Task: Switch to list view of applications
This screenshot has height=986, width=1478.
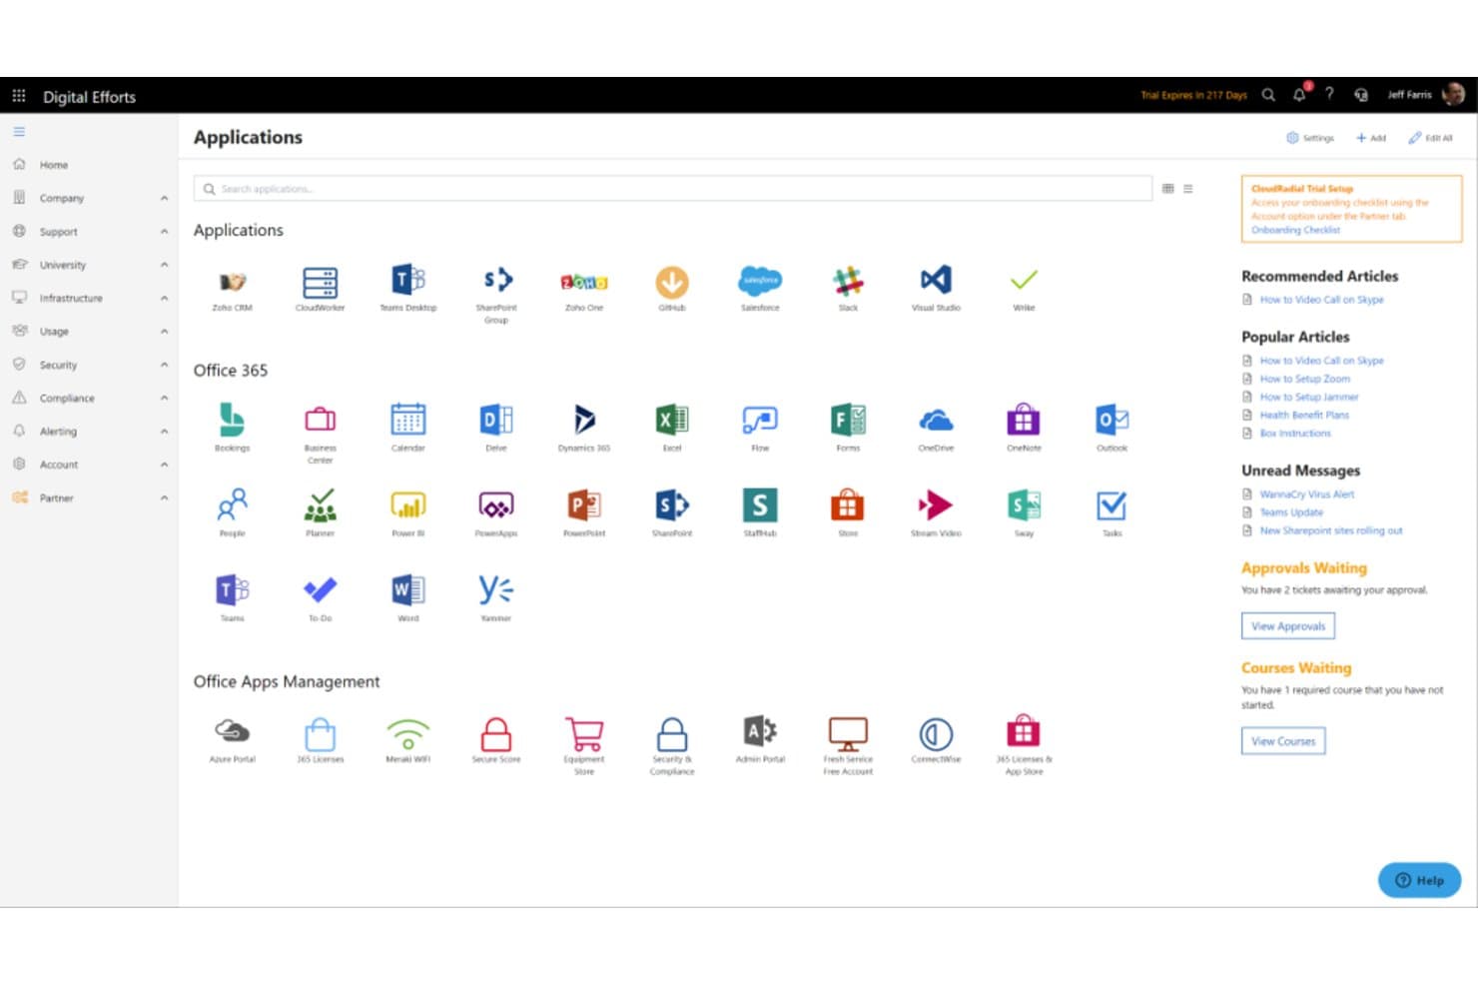Action: (x=1187, y=188)
